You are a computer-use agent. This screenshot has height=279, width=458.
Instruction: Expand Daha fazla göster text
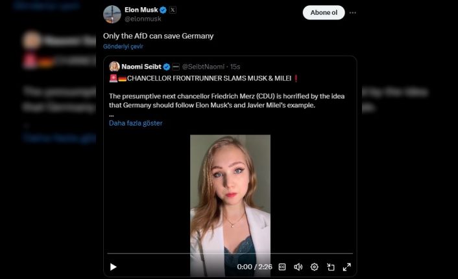click(x=136, y=123)
